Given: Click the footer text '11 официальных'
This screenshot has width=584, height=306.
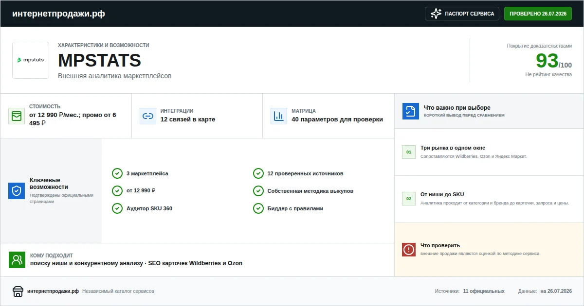Looking at the screenshot, I should click(x=484, y=291).
